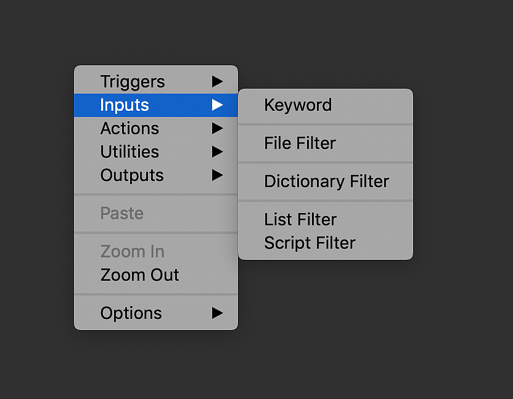This screenshot has width=513, height=399.
Task: Add a Keyword input
Action: [x=298, y=105]
